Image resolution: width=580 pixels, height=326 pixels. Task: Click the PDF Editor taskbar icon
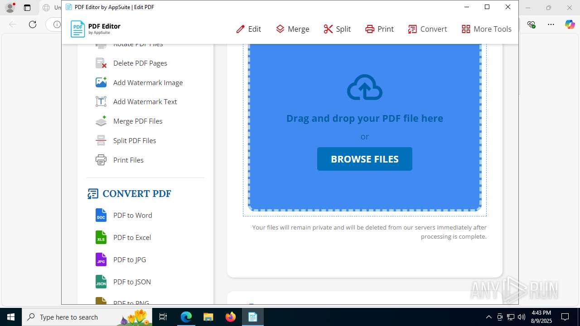253,317
